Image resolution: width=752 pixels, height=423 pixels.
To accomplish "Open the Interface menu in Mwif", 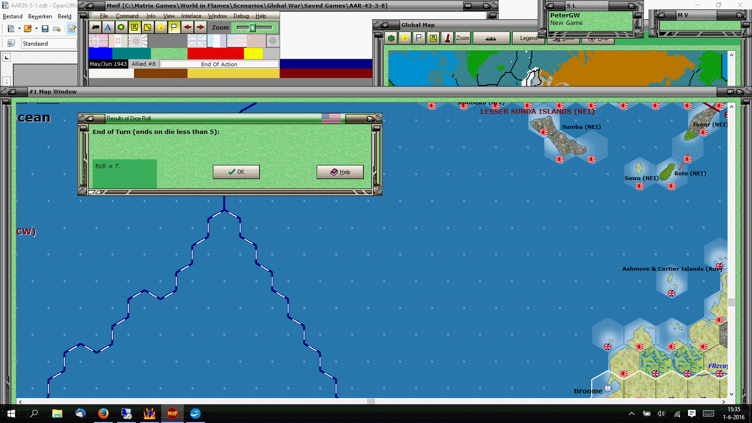I will (191, 16).
